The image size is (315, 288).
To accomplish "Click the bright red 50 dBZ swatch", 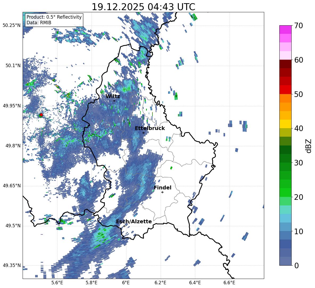I will pos(285,90).
